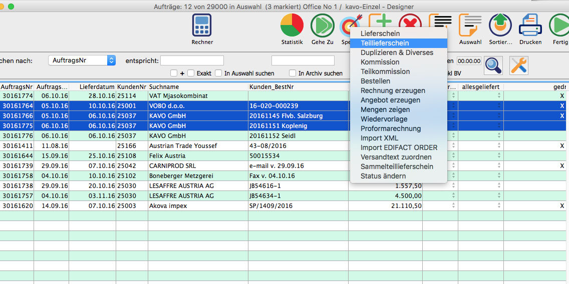Choose Proformarechnung menu entry
569x284 pixels.
398,128
